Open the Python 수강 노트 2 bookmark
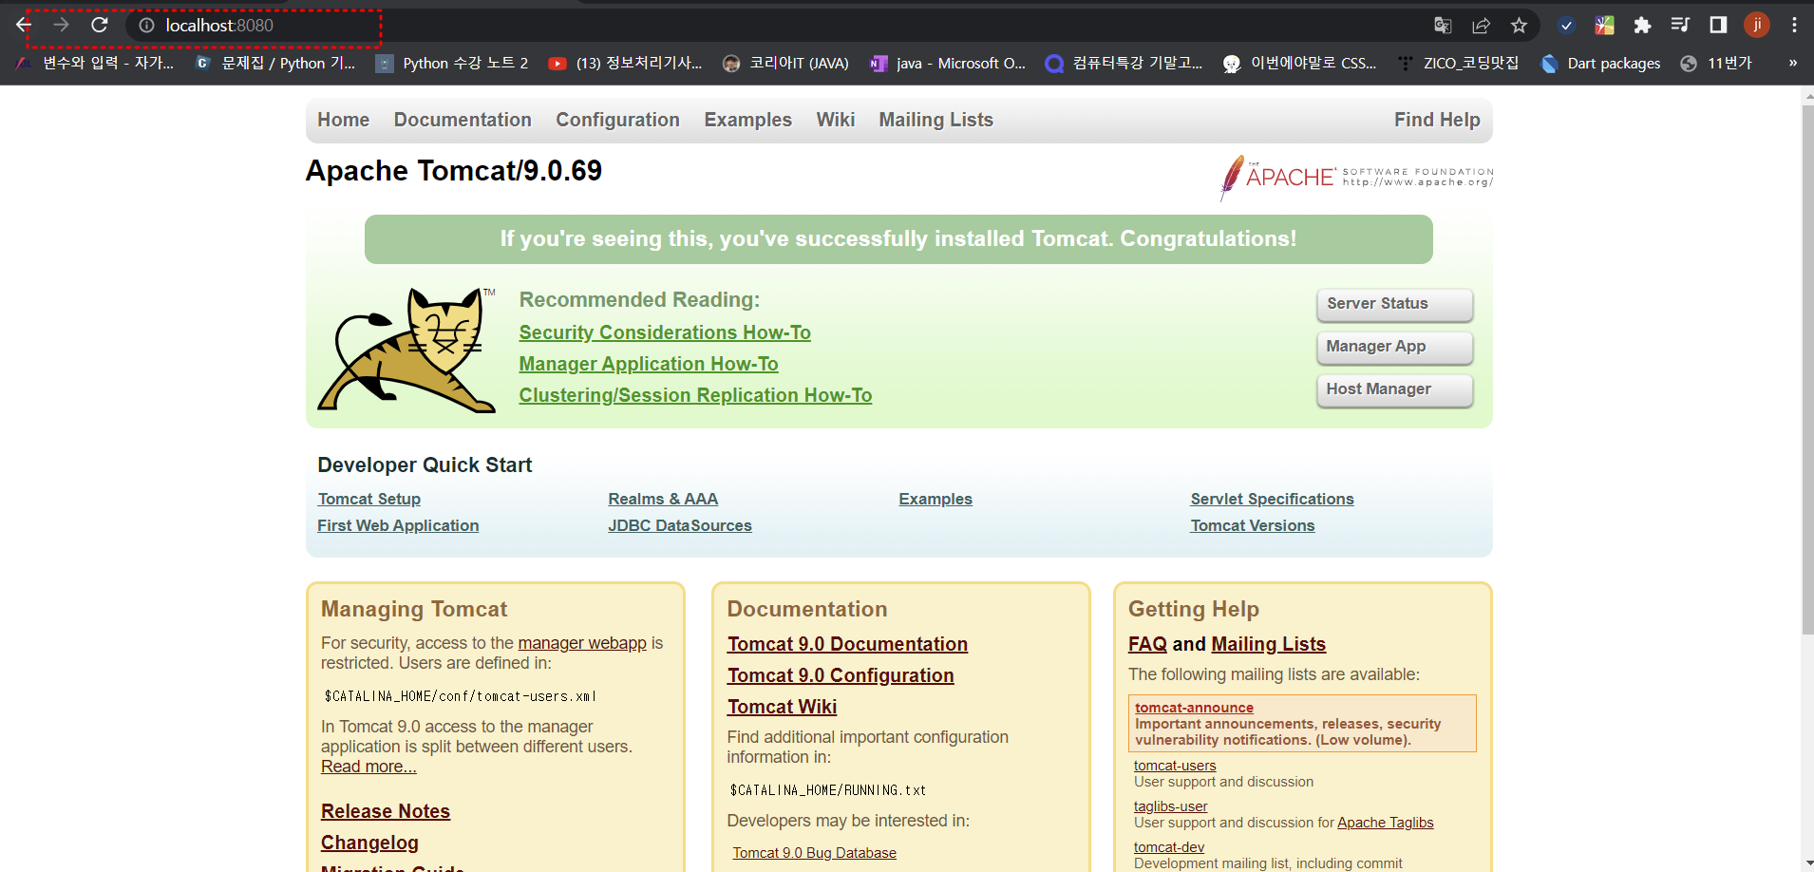1814x872 pixels. pyautogui.click(x=452, y=63)
